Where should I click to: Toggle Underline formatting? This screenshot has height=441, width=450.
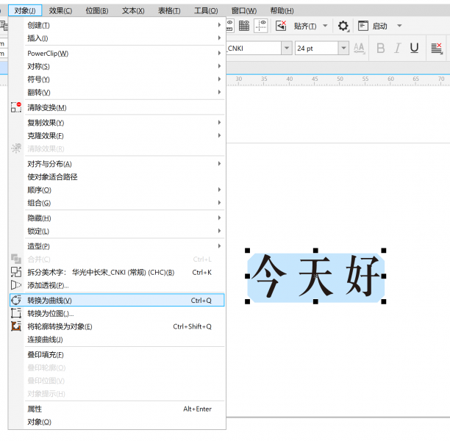click(x=414, y=48)
